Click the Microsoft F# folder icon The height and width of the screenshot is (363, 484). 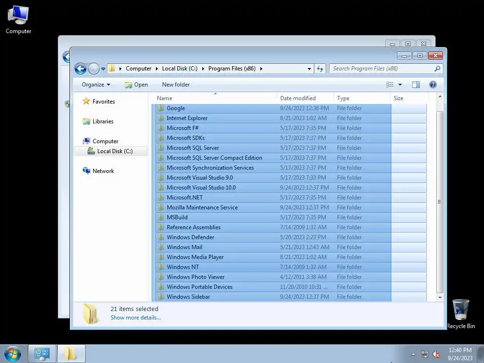coord(161,128)
